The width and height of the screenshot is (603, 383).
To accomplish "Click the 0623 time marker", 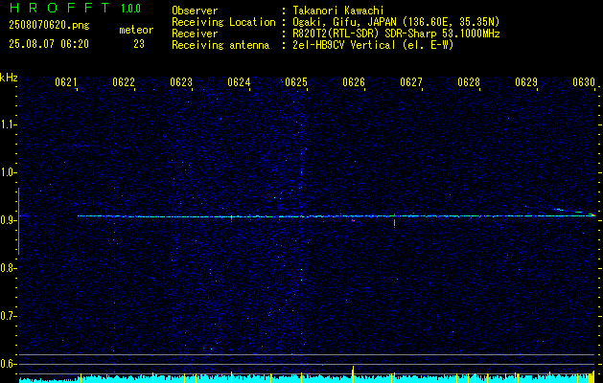I will pyautogui.click(x=181, y=82).
